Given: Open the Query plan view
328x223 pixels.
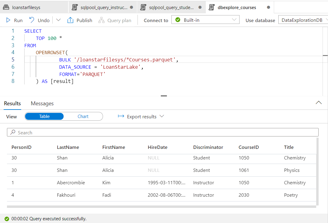Looking at the screenshot, I should pos(114,20).
